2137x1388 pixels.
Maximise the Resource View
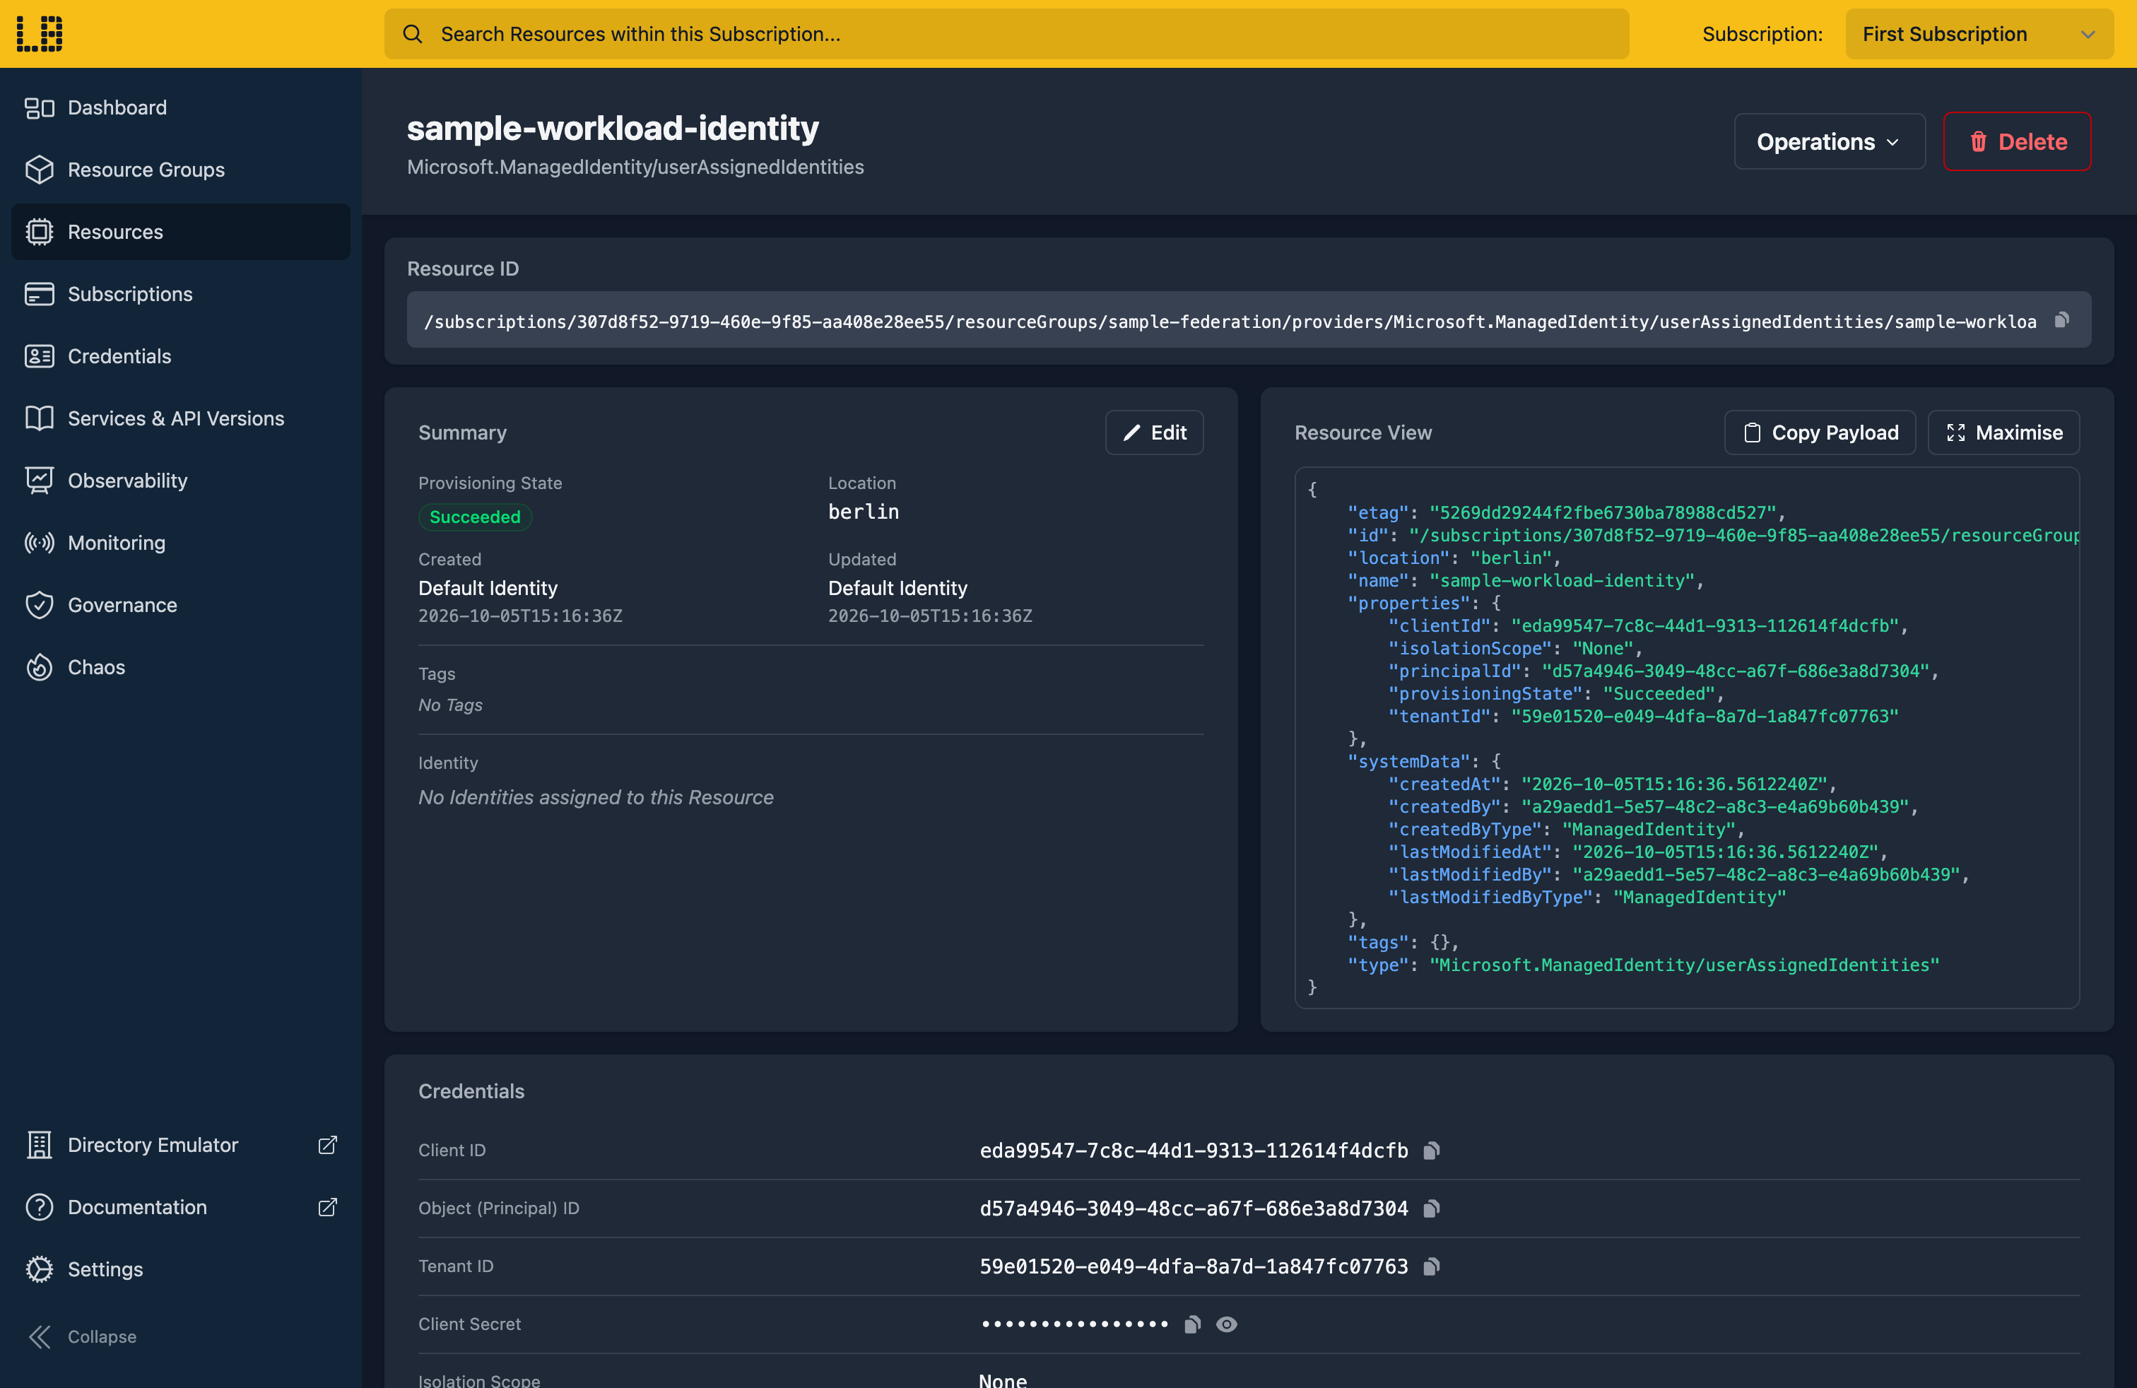(2003, 433)
